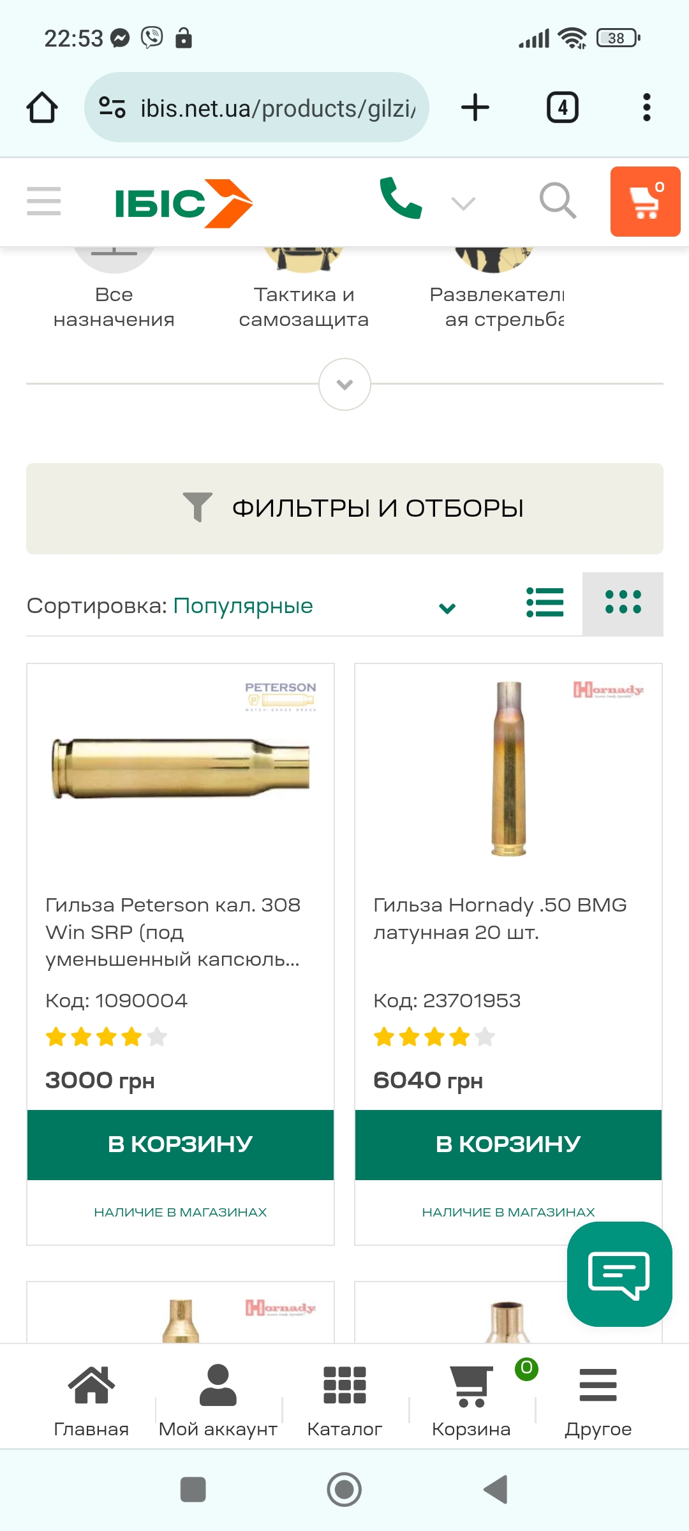
Task: Add Peterson .308 Win case to cart
Action: [x=181, y=1144]
